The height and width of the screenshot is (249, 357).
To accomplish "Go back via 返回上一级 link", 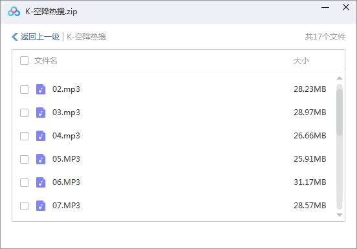I will tap(40, 37).
